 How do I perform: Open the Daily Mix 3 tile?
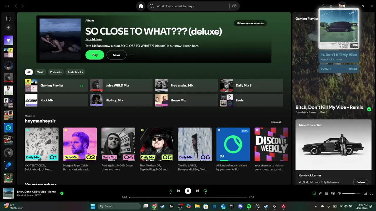click(x=252, y=85)
